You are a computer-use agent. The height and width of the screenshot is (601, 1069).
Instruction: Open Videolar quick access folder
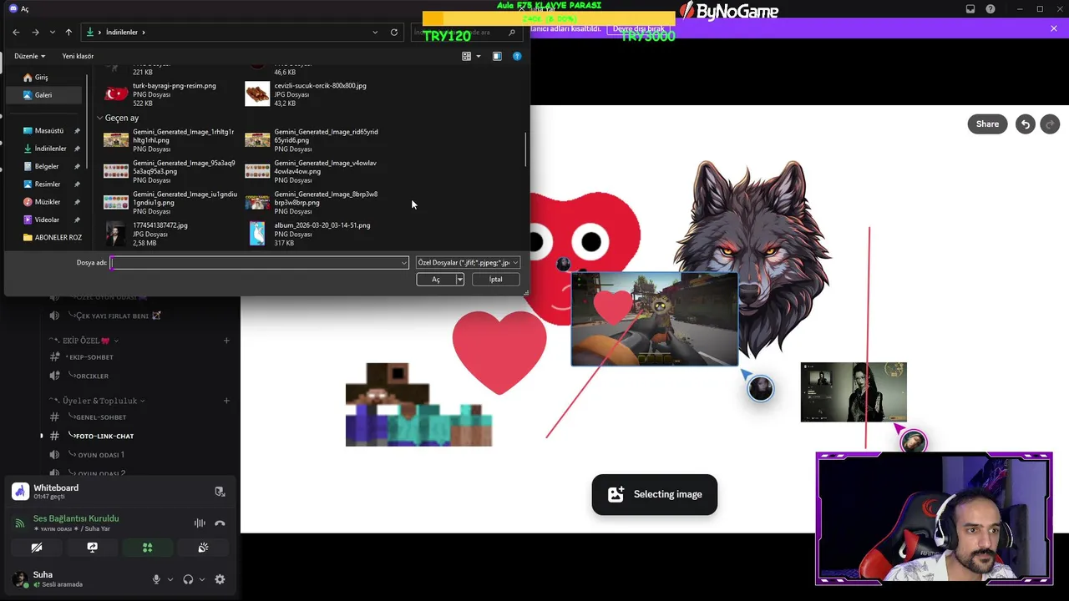47,220
